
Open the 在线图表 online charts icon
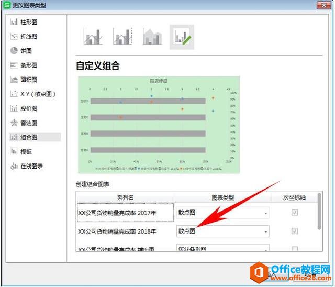coord(14,166)
